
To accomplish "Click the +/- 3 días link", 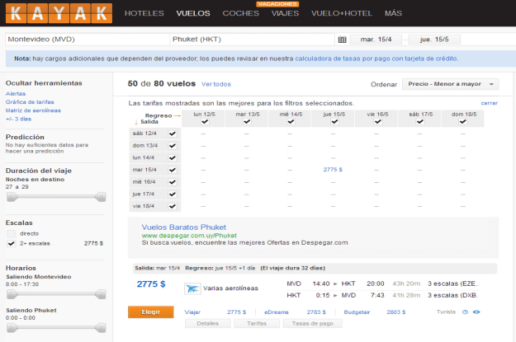I will (18, 119).
